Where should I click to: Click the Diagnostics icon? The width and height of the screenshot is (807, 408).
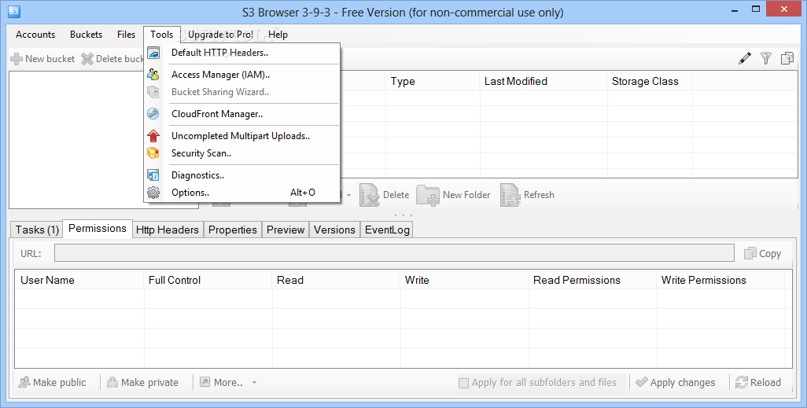(x=153, y=175)
